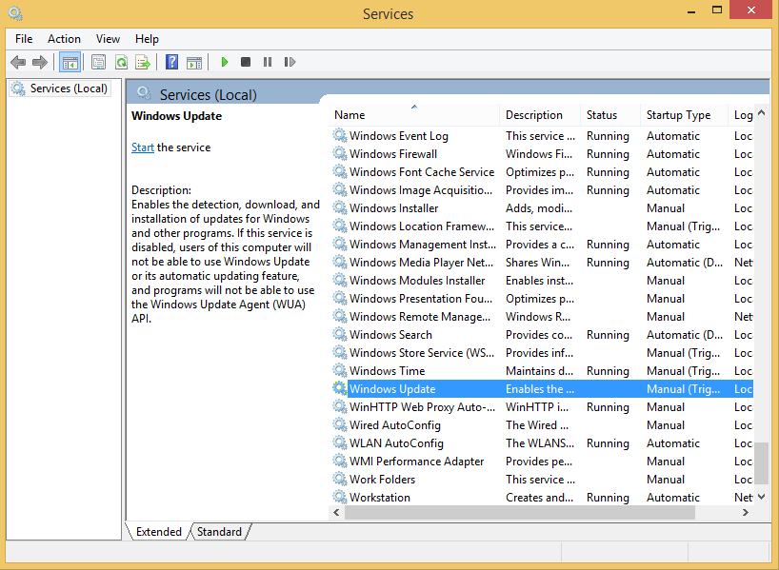Open the Help question-mark toolbar icon
779x570 pixels.
(172, 62)
